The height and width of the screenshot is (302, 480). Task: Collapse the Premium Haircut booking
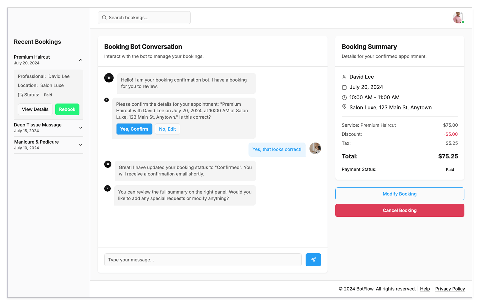click(x=81, y=60)
